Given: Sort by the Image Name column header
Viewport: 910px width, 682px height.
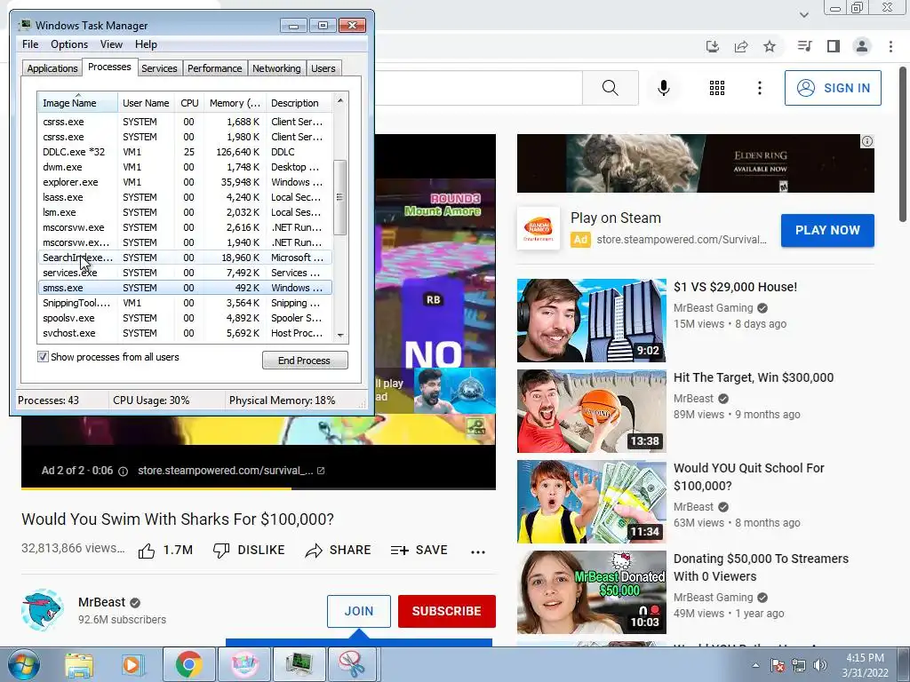Looking at the screenshot, I should click(x=78, y=103).
